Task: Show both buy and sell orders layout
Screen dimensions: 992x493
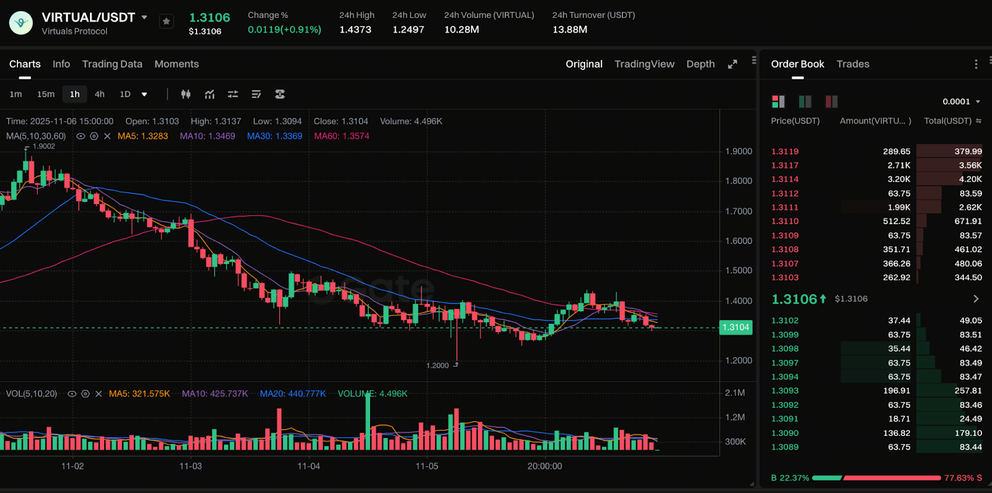Action: pos(778,101)
